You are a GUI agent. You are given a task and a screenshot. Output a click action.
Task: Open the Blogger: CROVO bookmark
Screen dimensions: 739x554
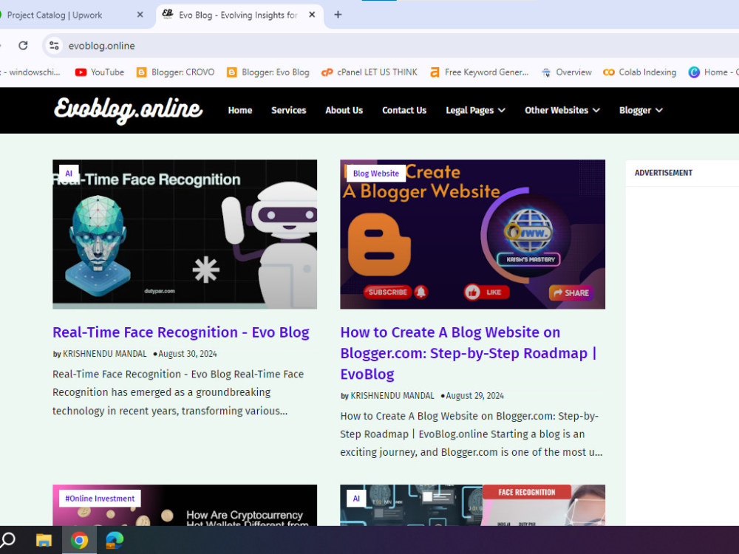pos(175,72)
